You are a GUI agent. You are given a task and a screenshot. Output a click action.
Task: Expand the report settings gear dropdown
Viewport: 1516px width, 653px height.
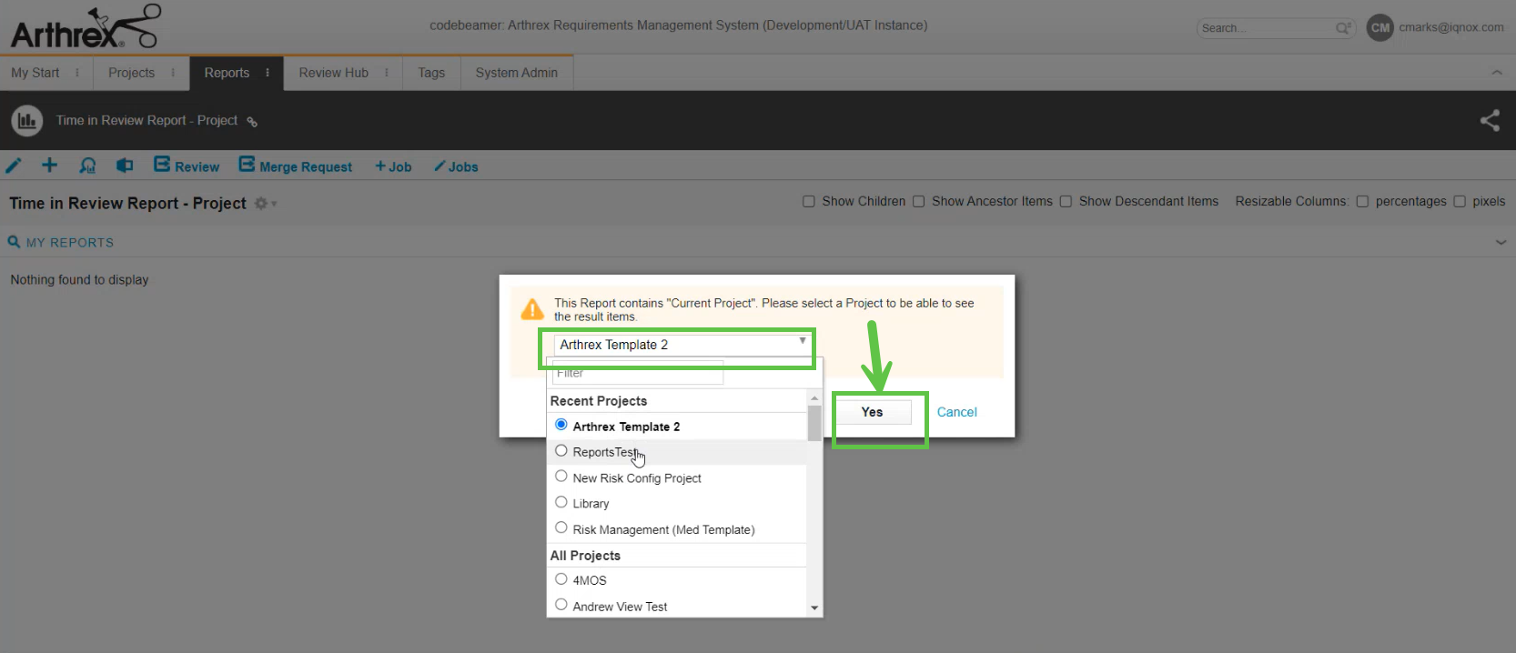[x=265, y=204]
